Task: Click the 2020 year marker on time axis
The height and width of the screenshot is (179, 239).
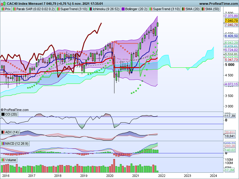Action: [110, 176]
